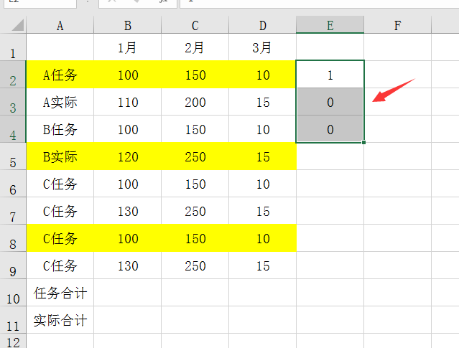Click the 1月 header cell

coord(128,47)
